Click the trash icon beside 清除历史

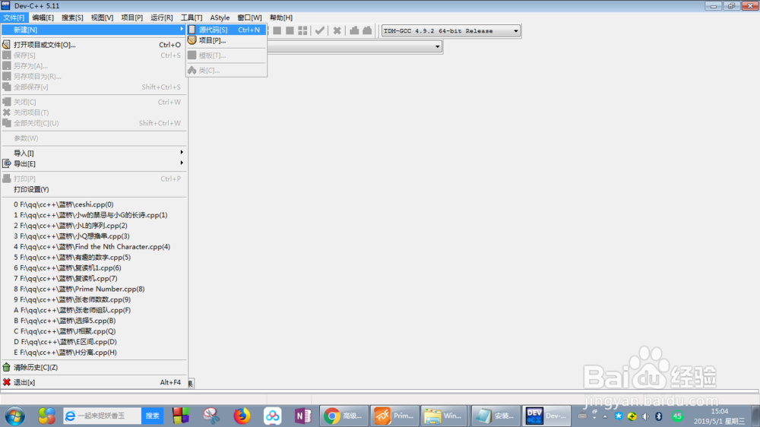click(x=6, y=368)
